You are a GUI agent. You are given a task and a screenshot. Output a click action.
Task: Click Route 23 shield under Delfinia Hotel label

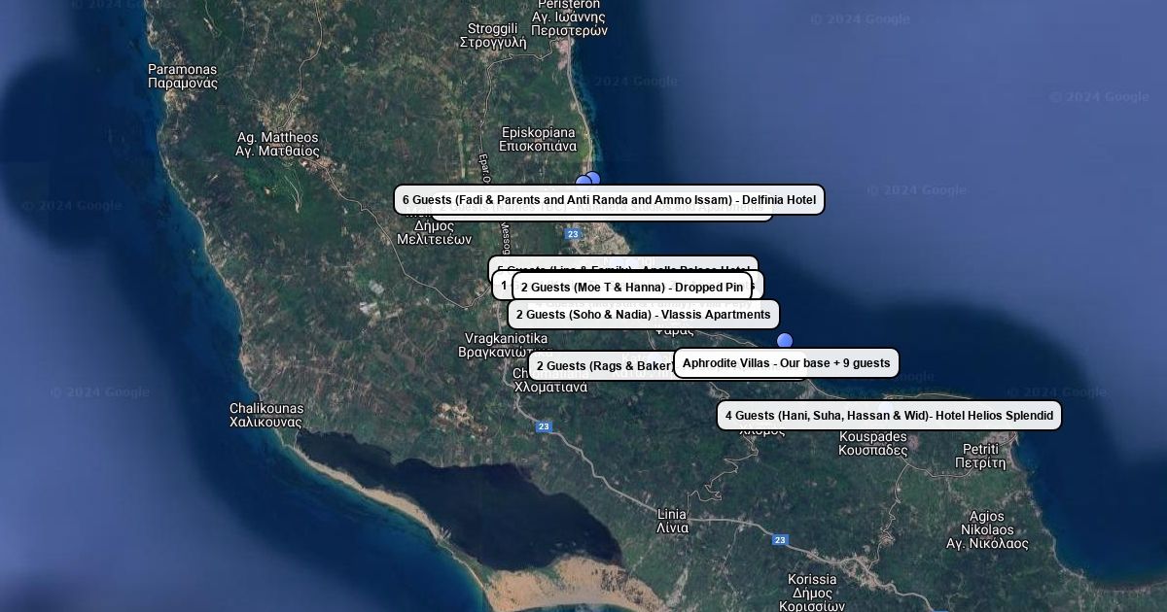tap(573, 234)
